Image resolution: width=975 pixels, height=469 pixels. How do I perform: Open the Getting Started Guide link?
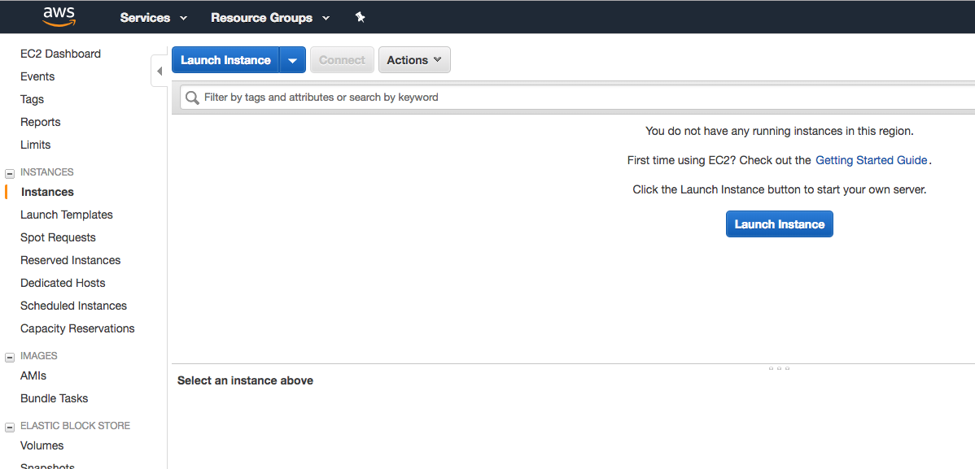tap(871, 160)
